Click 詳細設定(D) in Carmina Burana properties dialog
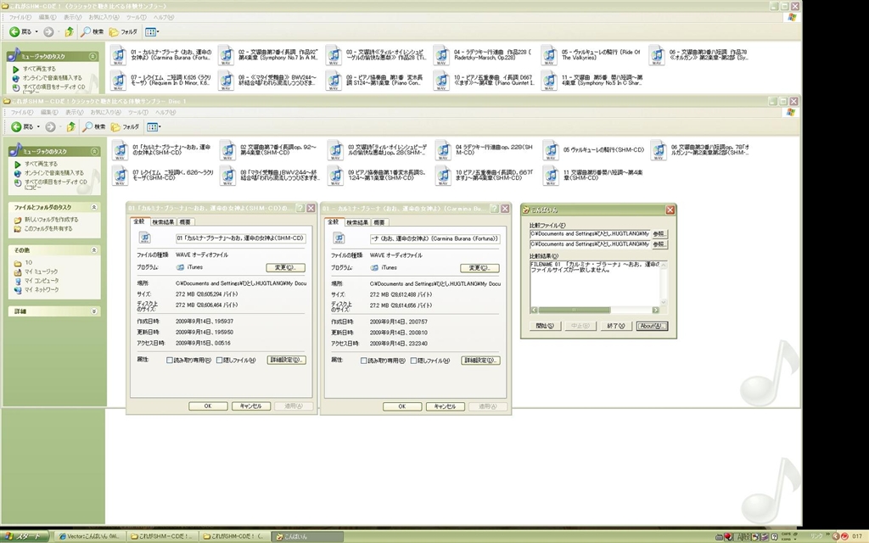This screenshot has height=543, width=869. (480, 361)
